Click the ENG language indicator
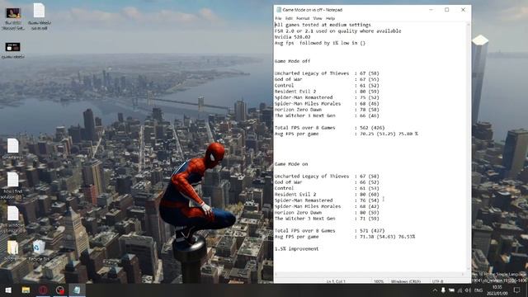This screenshot has width=528, height=297. pyautogui.click(x=478, y=290)
